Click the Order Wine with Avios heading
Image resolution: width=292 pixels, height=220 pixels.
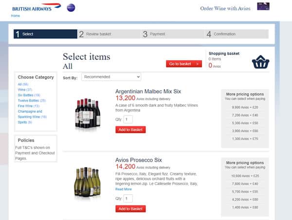coord(225,8)
